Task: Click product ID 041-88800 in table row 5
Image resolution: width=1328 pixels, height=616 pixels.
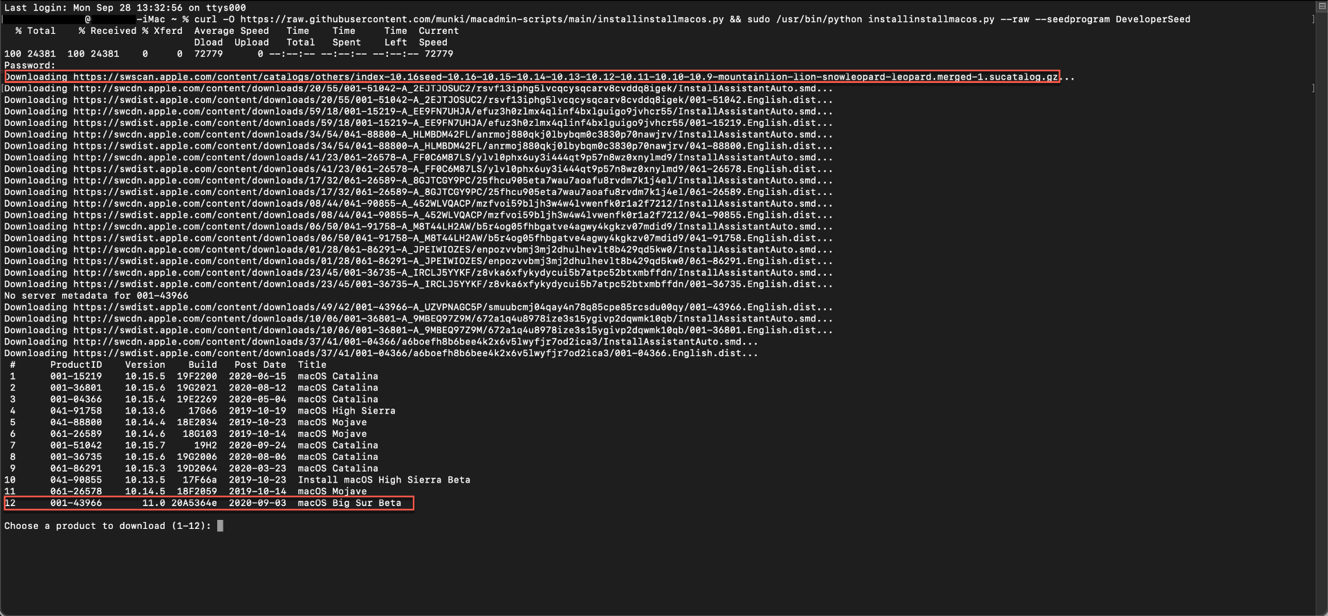Action: click(76, 422)
